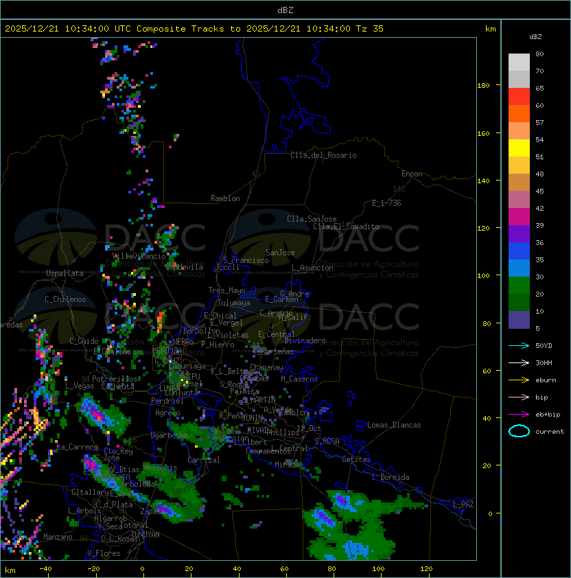Click the 'Divisadero' map label
This screenshot has width=571, height=578.
pyautogui.click(x=305, y=340)
